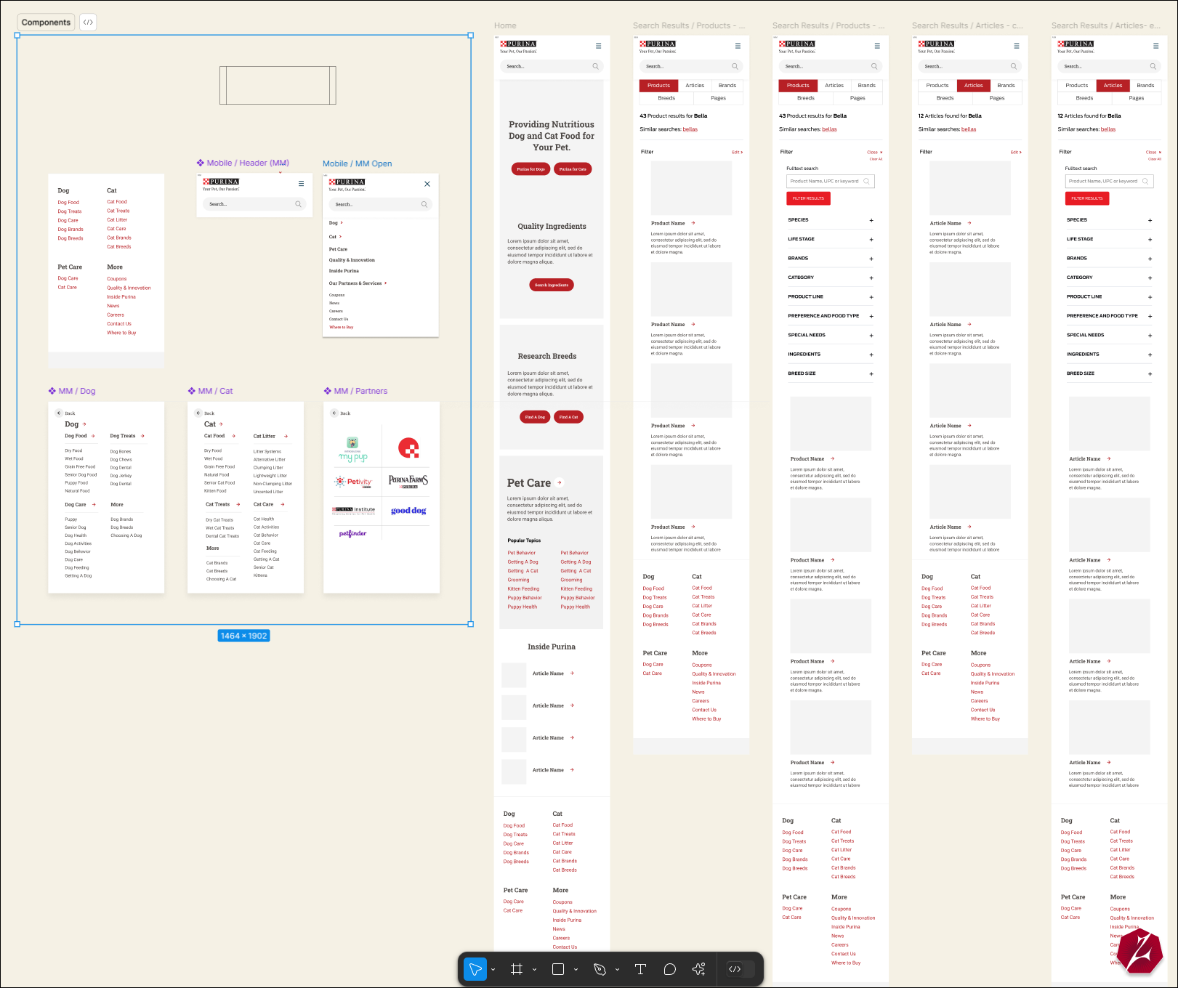Viewport: 1178px width, 988px height.
Task: Expand PRODUCT LINE in the Products filter frame
Action: [x=871, y=297]
